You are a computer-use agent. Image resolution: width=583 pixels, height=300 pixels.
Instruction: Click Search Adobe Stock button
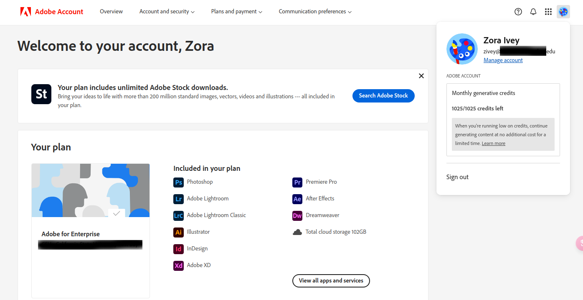click(383, 95)
